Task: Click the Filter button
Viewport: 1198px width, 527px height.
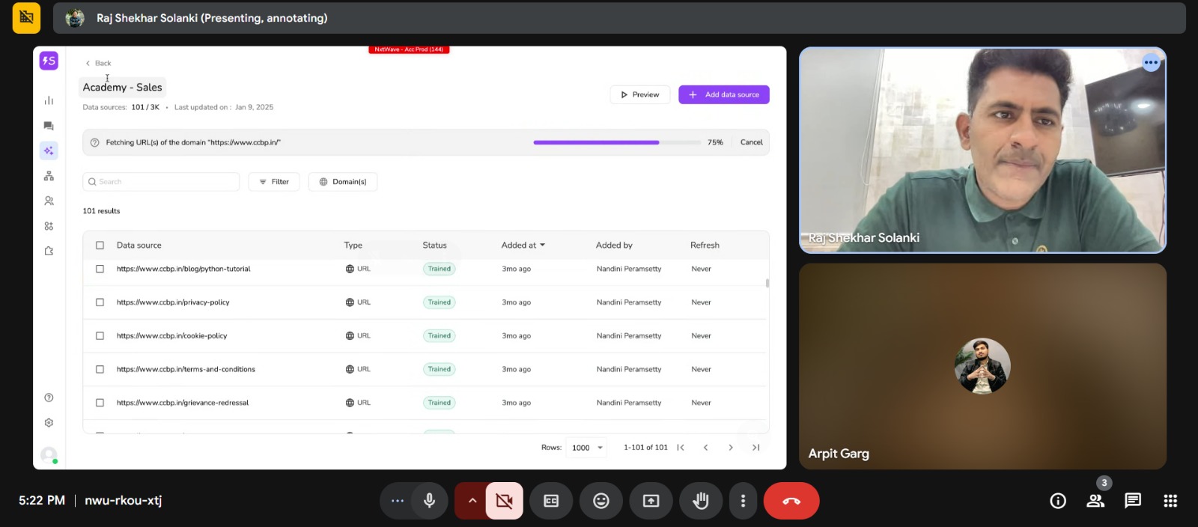Action: coord(274,182)
